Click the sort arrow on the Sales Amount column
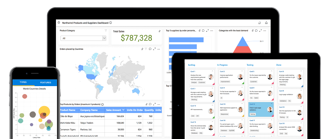 point(123,110)
